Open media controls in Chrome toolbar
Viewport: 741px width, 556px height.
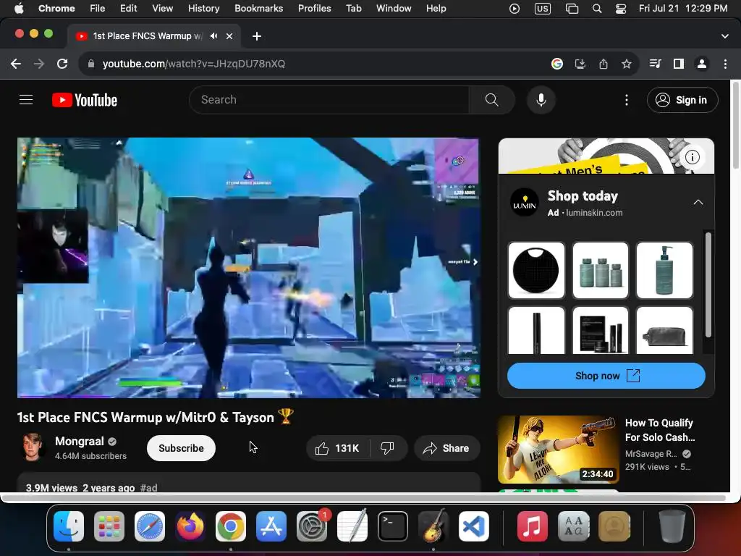(x=656, y=64)
